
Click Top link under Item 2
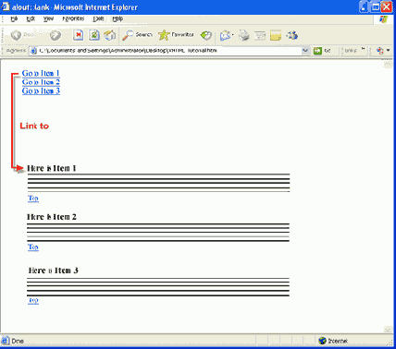[x=33, y=247]
